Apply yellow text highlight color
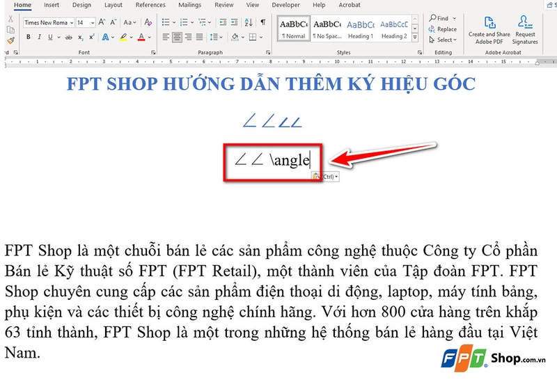557x382 pixels. tap(123, 37)
